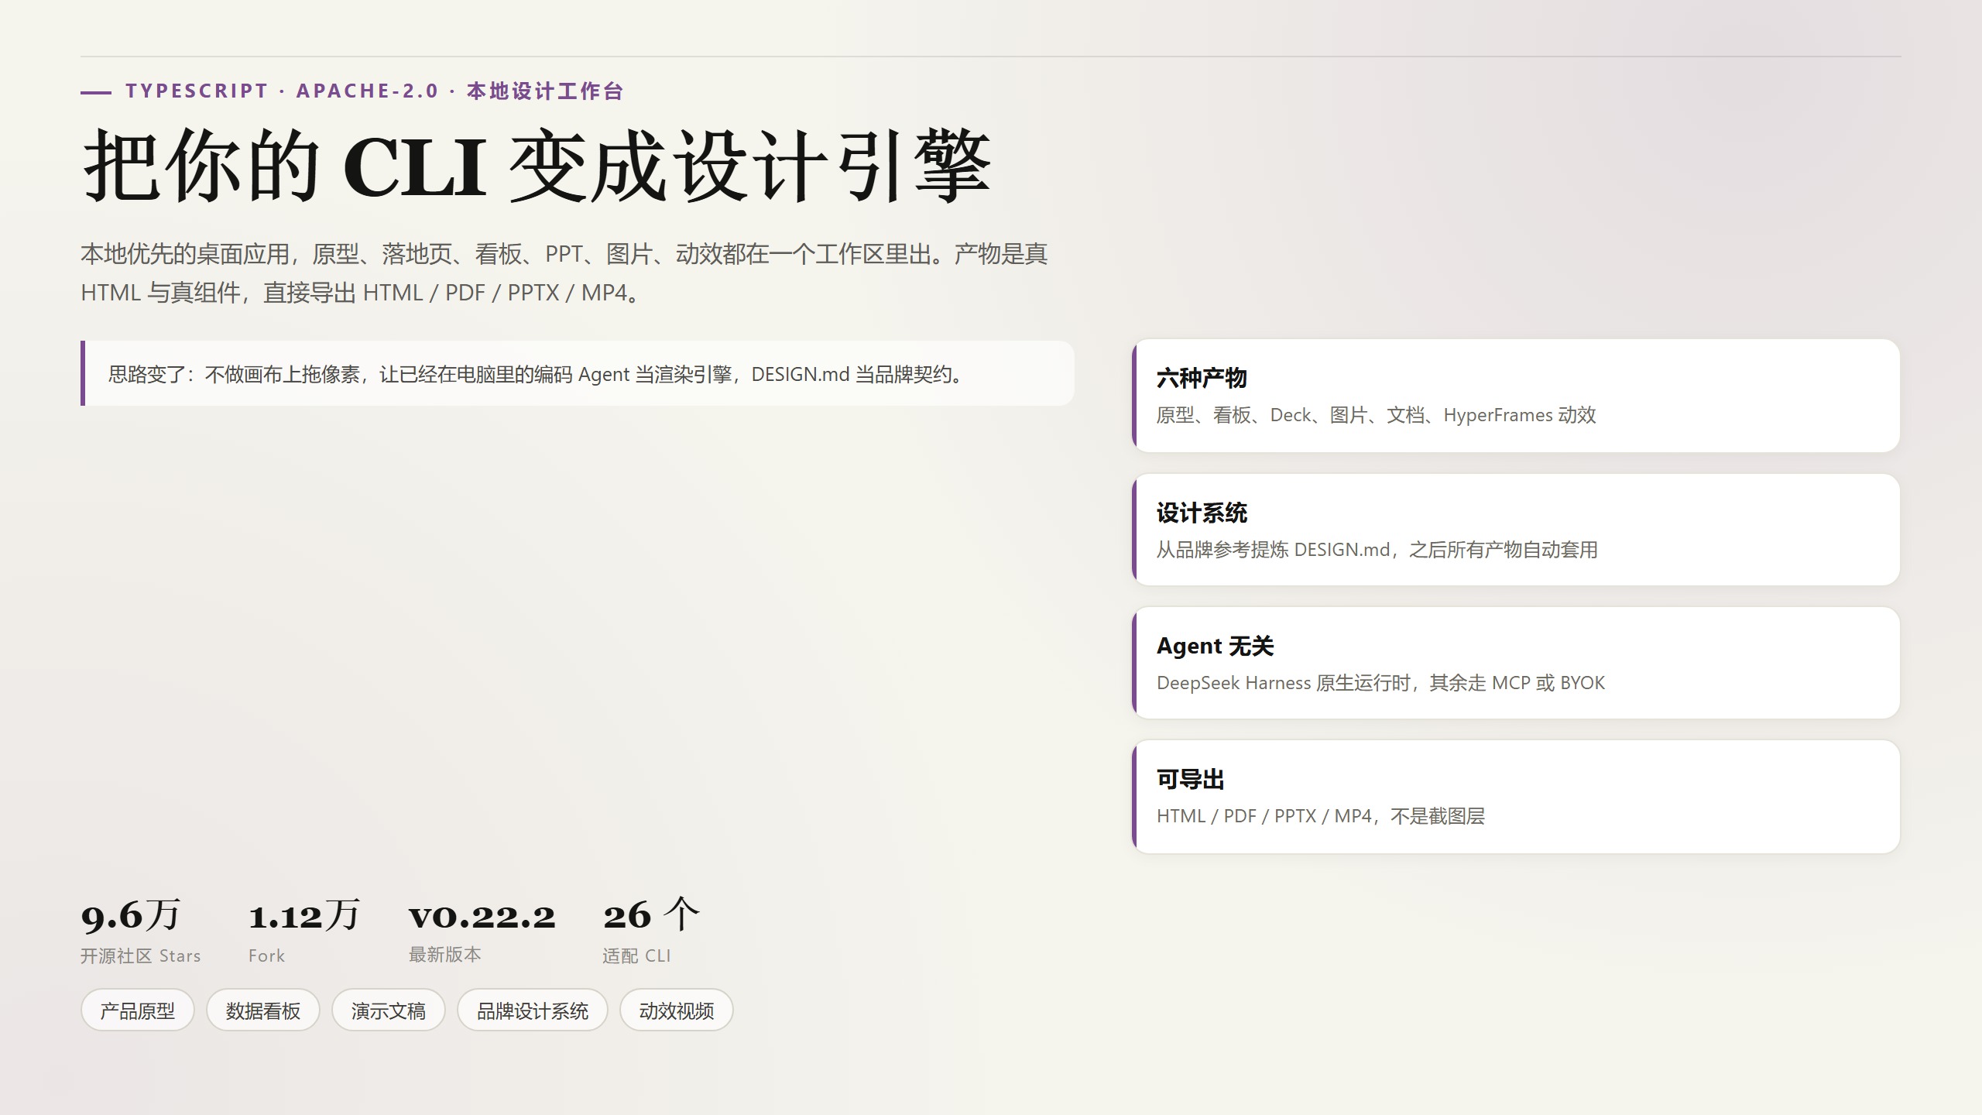The image size is (1982, 1115).
Task: Click the eyebrow text TYPESCRIPT · APACHE-2.0
Action: 283,91
